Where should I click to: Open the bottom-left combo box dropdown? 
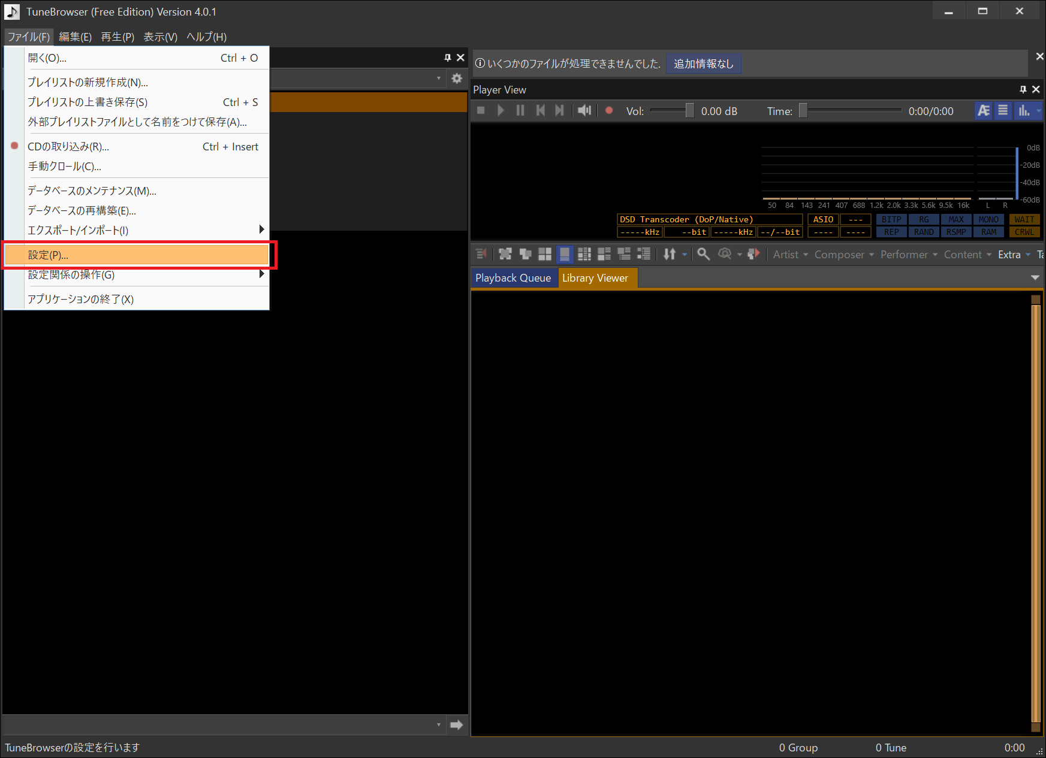click(438, 725)
